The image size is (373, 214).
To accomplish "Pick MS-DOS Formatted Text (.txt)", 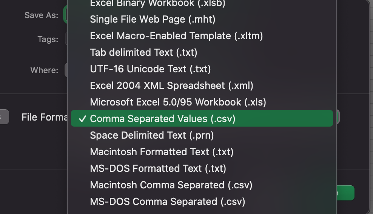I will pos(158,168).
